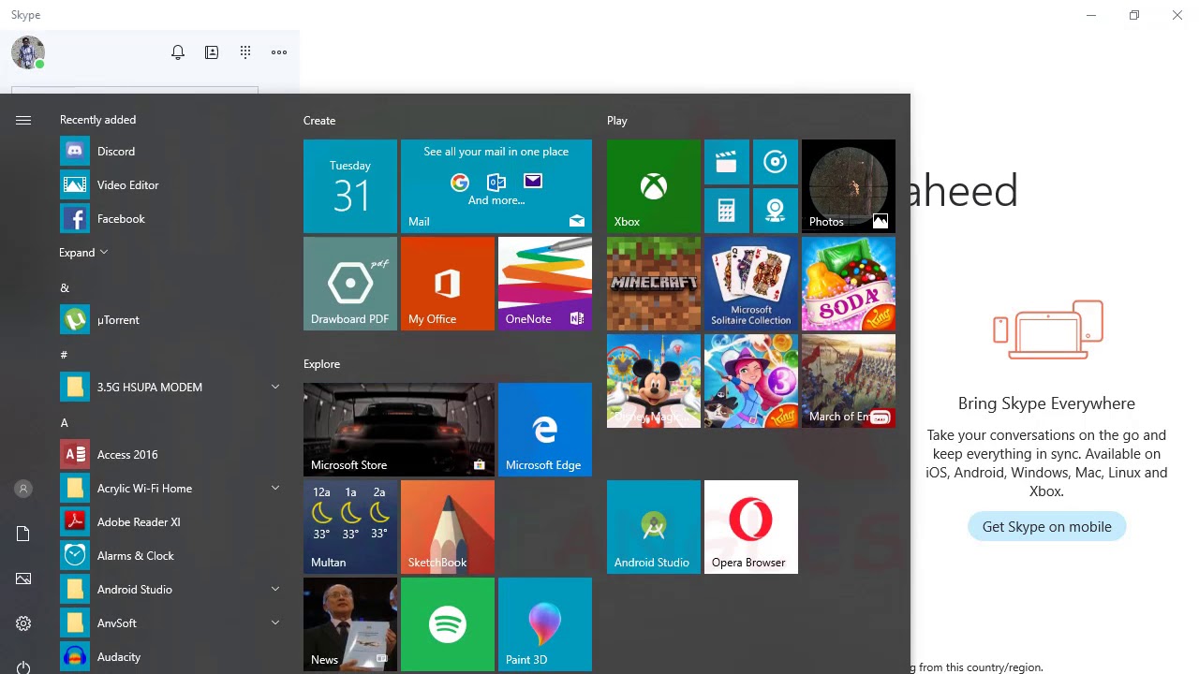Click the Power button in Start
This screenshot has height=674, width=1199.
click(x=23, y=667)
